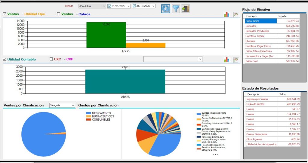This screenshot has width=308, height=163.
Task: Click the blue MEDICAMENTO legend swatch
Action: pyautogui.click(x=88, y=113)
